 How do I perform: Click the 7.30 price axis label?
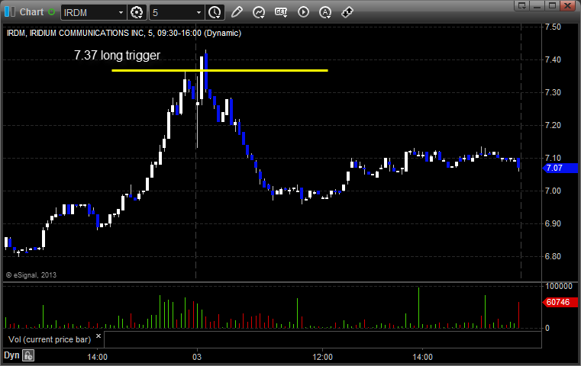pyautogui.click(x=553, y=92)
